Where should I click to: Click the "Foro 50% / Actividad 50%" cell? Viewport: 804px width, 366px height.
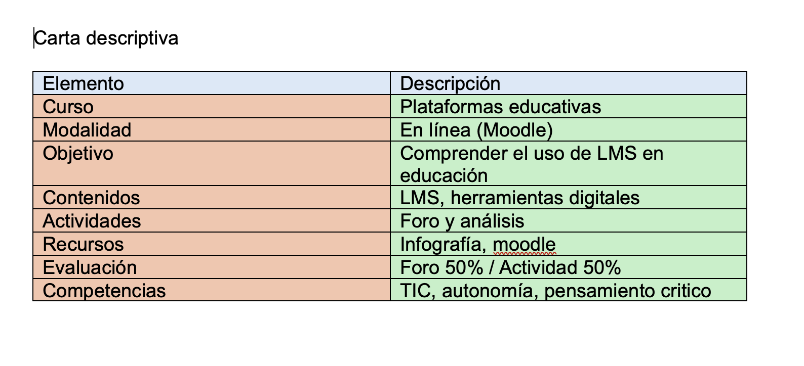(x=510, y=267)
